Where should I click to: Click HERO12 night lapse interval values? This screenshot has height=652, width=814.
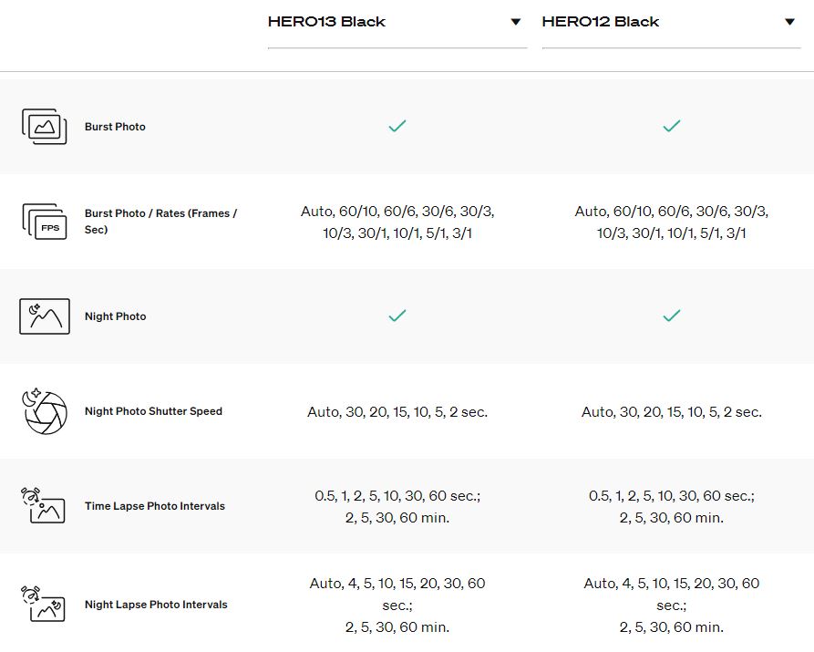pos(671,605)
